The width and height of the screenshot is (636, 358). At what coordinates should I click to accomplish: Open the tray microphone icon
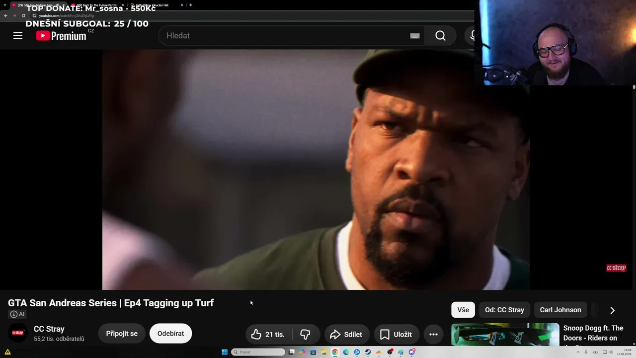[x=586, y=352]
